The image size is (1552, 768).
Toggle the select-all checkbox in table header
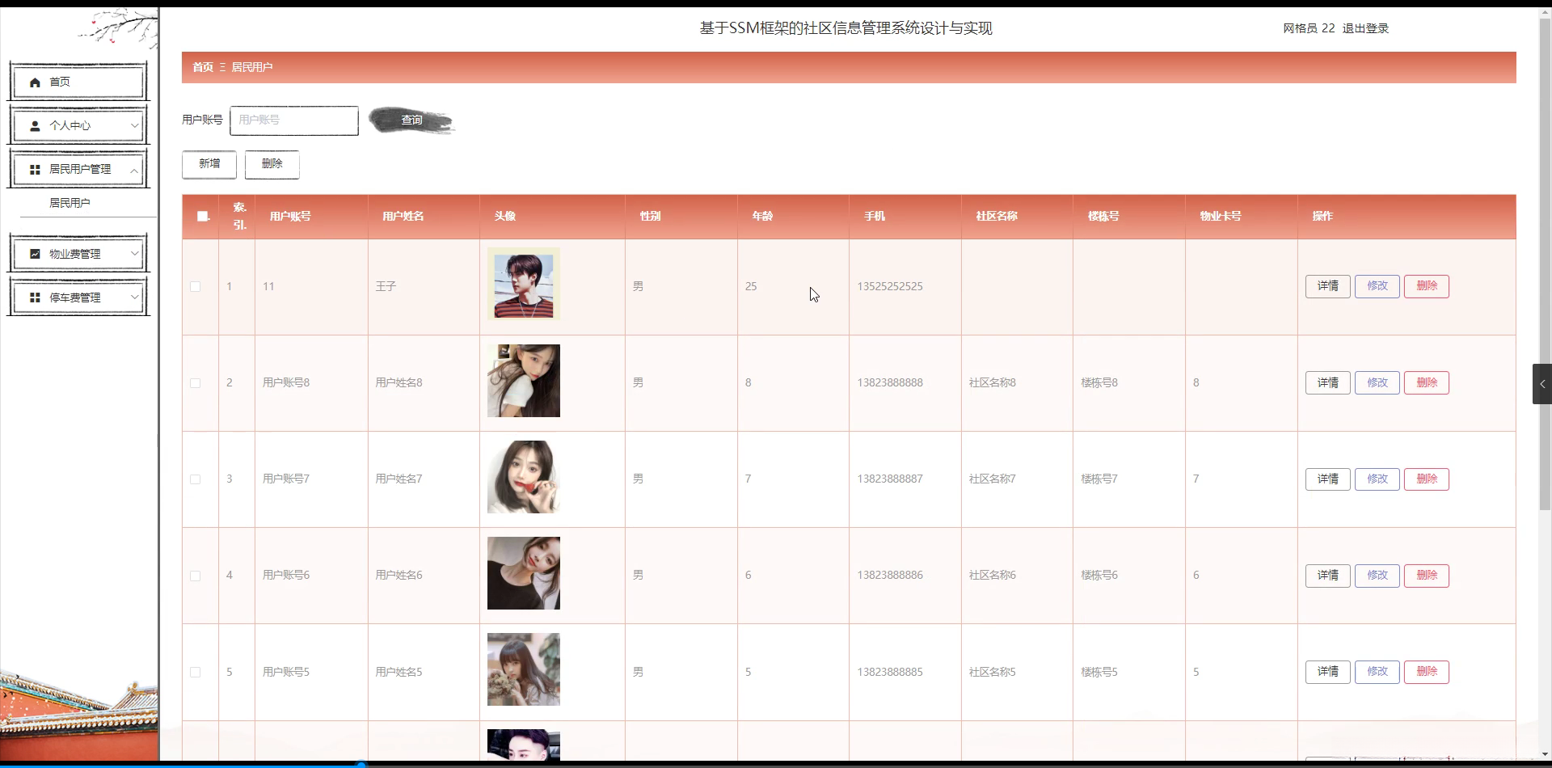click(x=202, y=216)
